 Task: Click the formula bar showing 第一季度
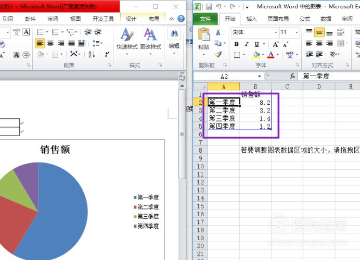pos(329,76)
